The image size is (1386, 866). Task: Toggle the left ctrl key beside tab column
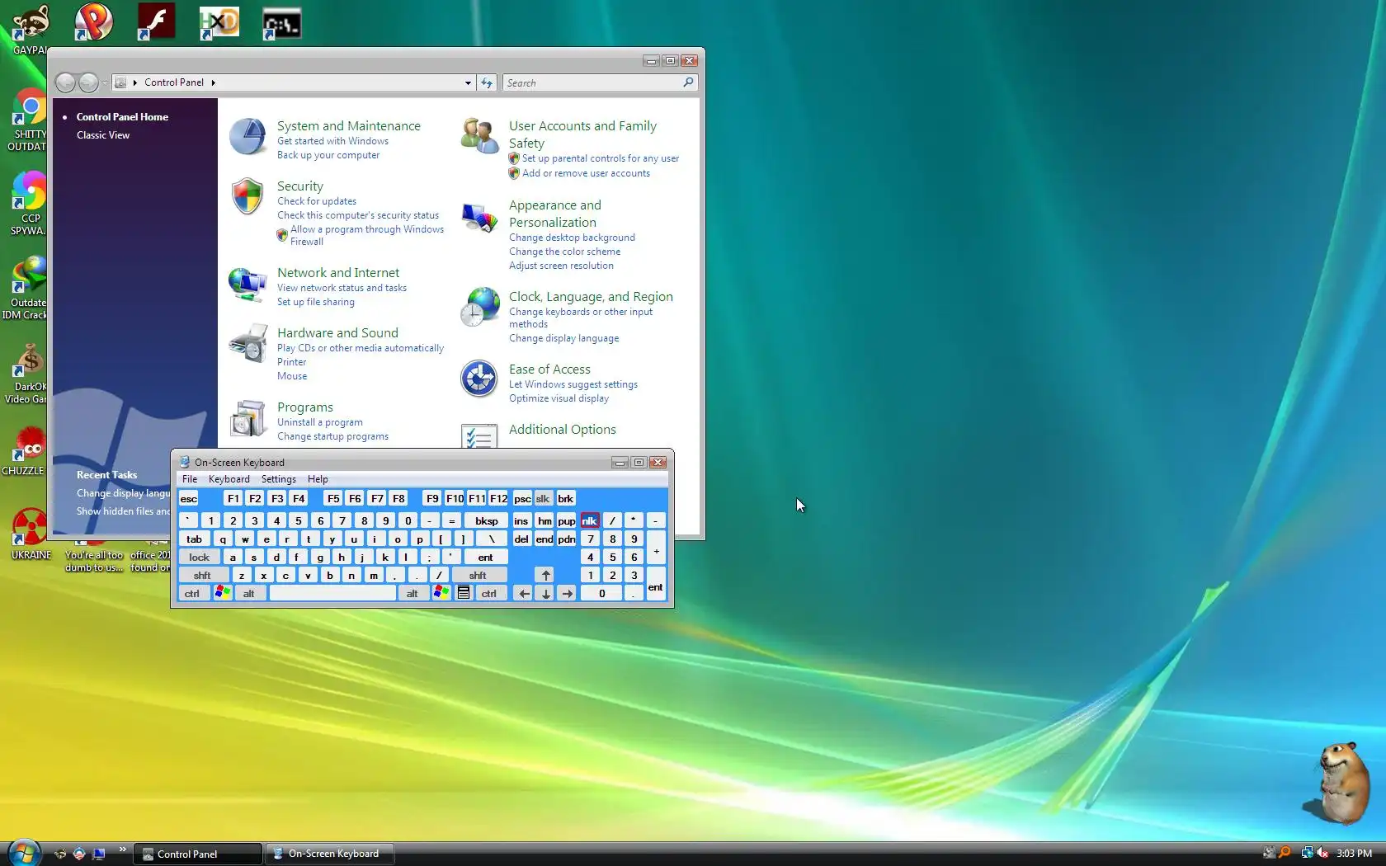(192, 593)
